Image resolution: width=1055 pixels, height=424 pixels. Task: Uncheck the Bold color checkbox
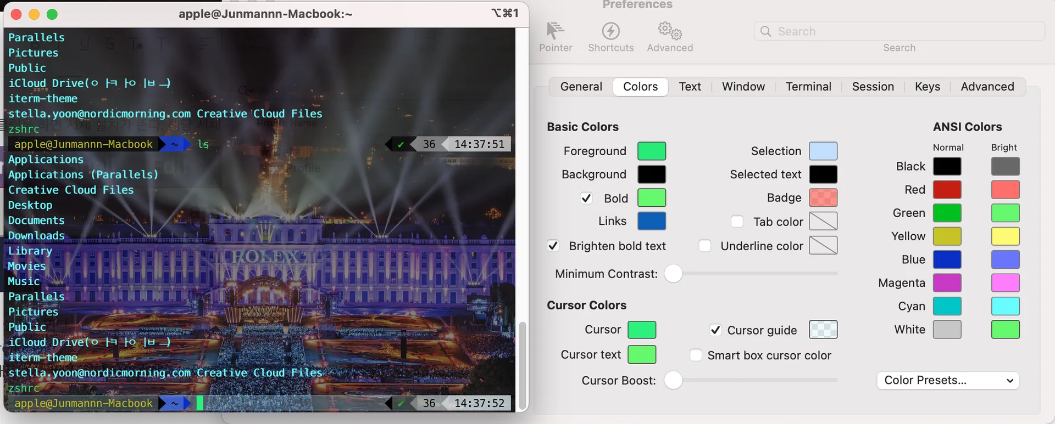(586, 198)
